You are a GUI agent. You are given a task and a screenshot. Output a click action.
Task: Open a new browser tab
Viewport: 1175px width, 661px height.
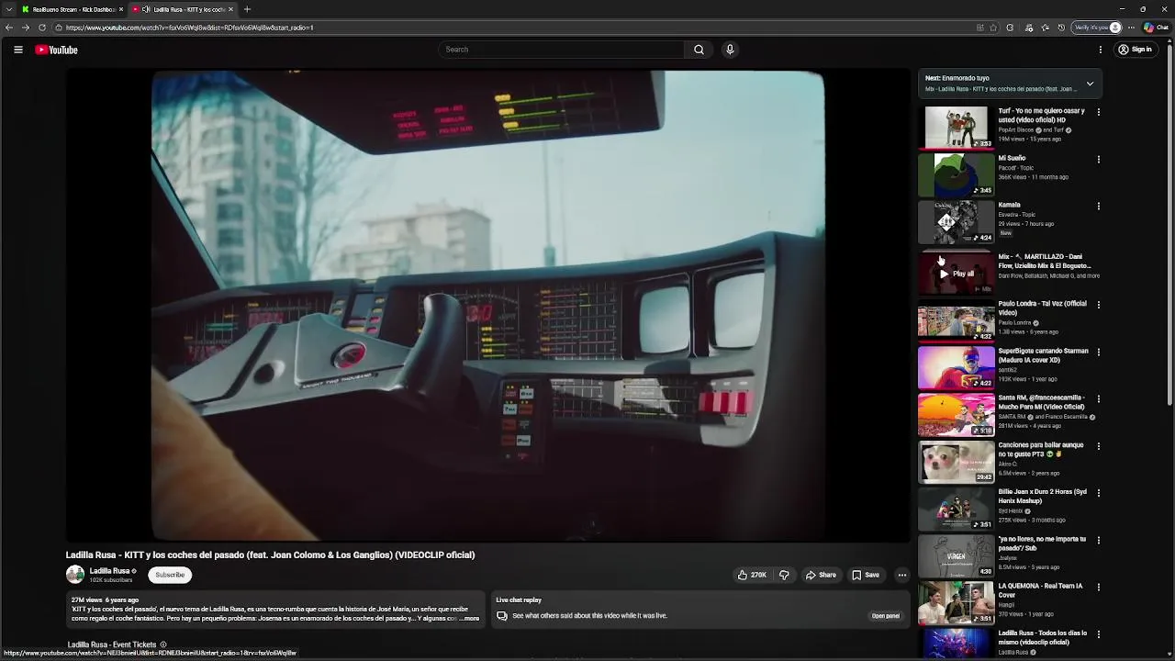(247, 9)
